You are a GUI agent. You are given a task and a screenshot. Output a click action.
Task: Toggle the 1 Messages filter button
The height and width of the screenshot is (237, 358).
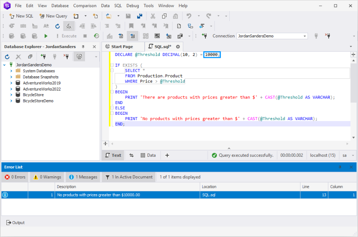(83, 177)
